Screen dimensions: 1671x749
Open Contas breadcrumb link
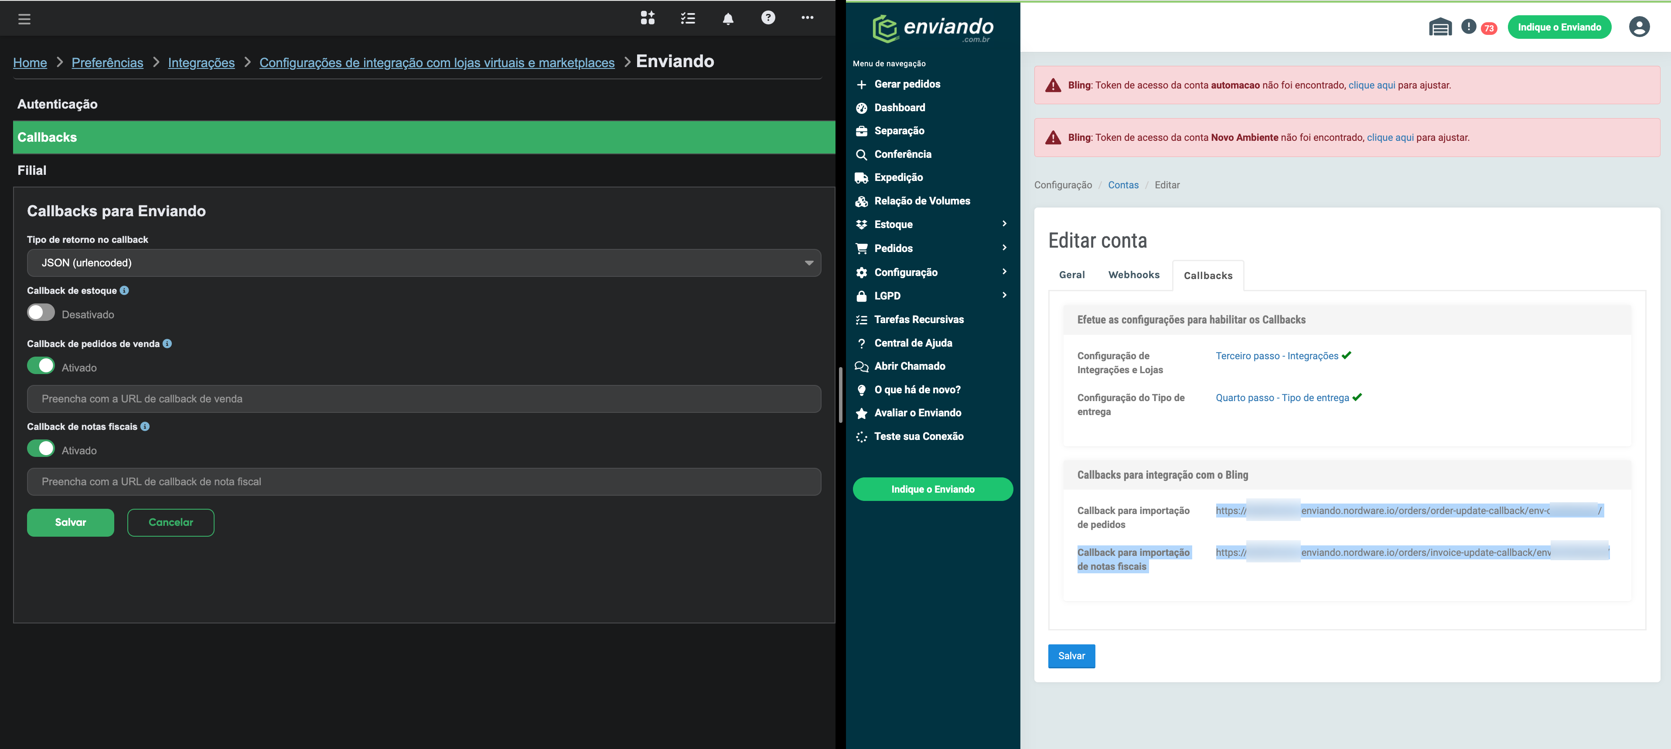click(x=1123, y=185)
